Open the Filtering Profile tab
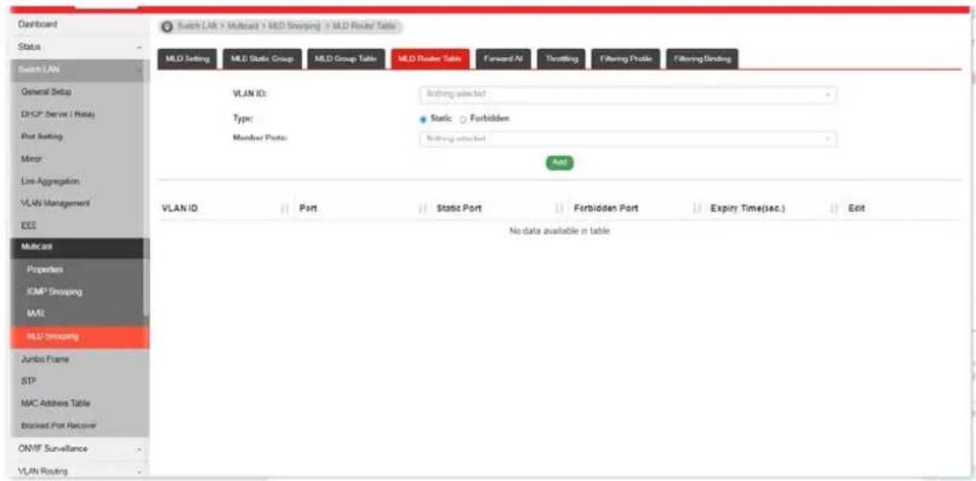This screenshot has height=481, width=976. pyautogui.click(x=626, y=58)
